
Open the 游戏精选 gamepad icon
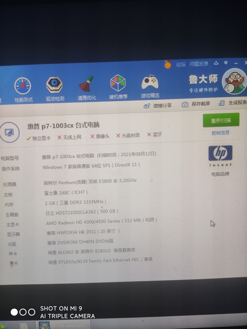(150, 86)
